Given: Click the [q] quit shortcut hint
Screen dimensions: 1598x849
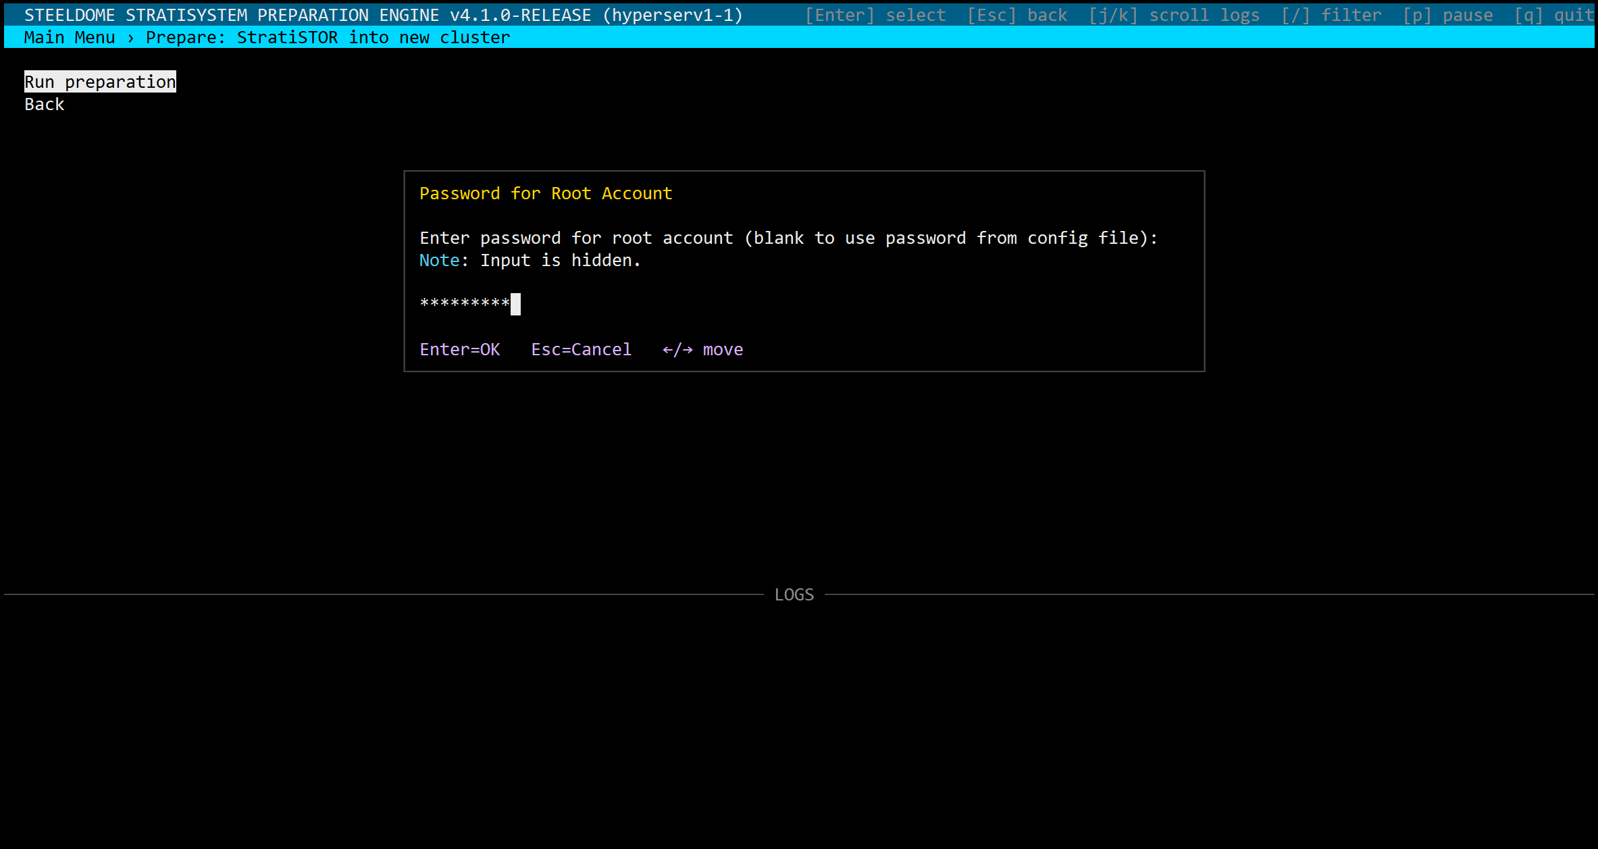Looking at the screenshot, I should pyautogui.click(x=1553, y=15).
